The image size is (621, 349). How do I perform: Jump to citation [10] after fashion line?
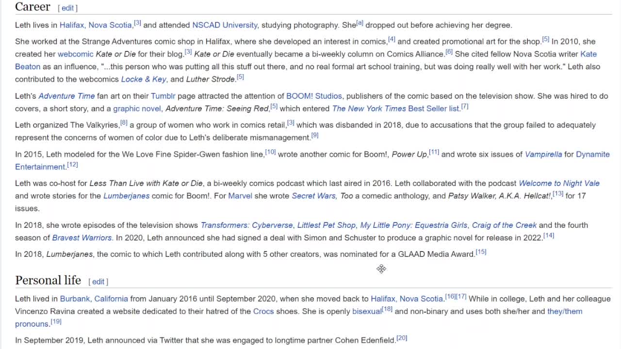270,152
